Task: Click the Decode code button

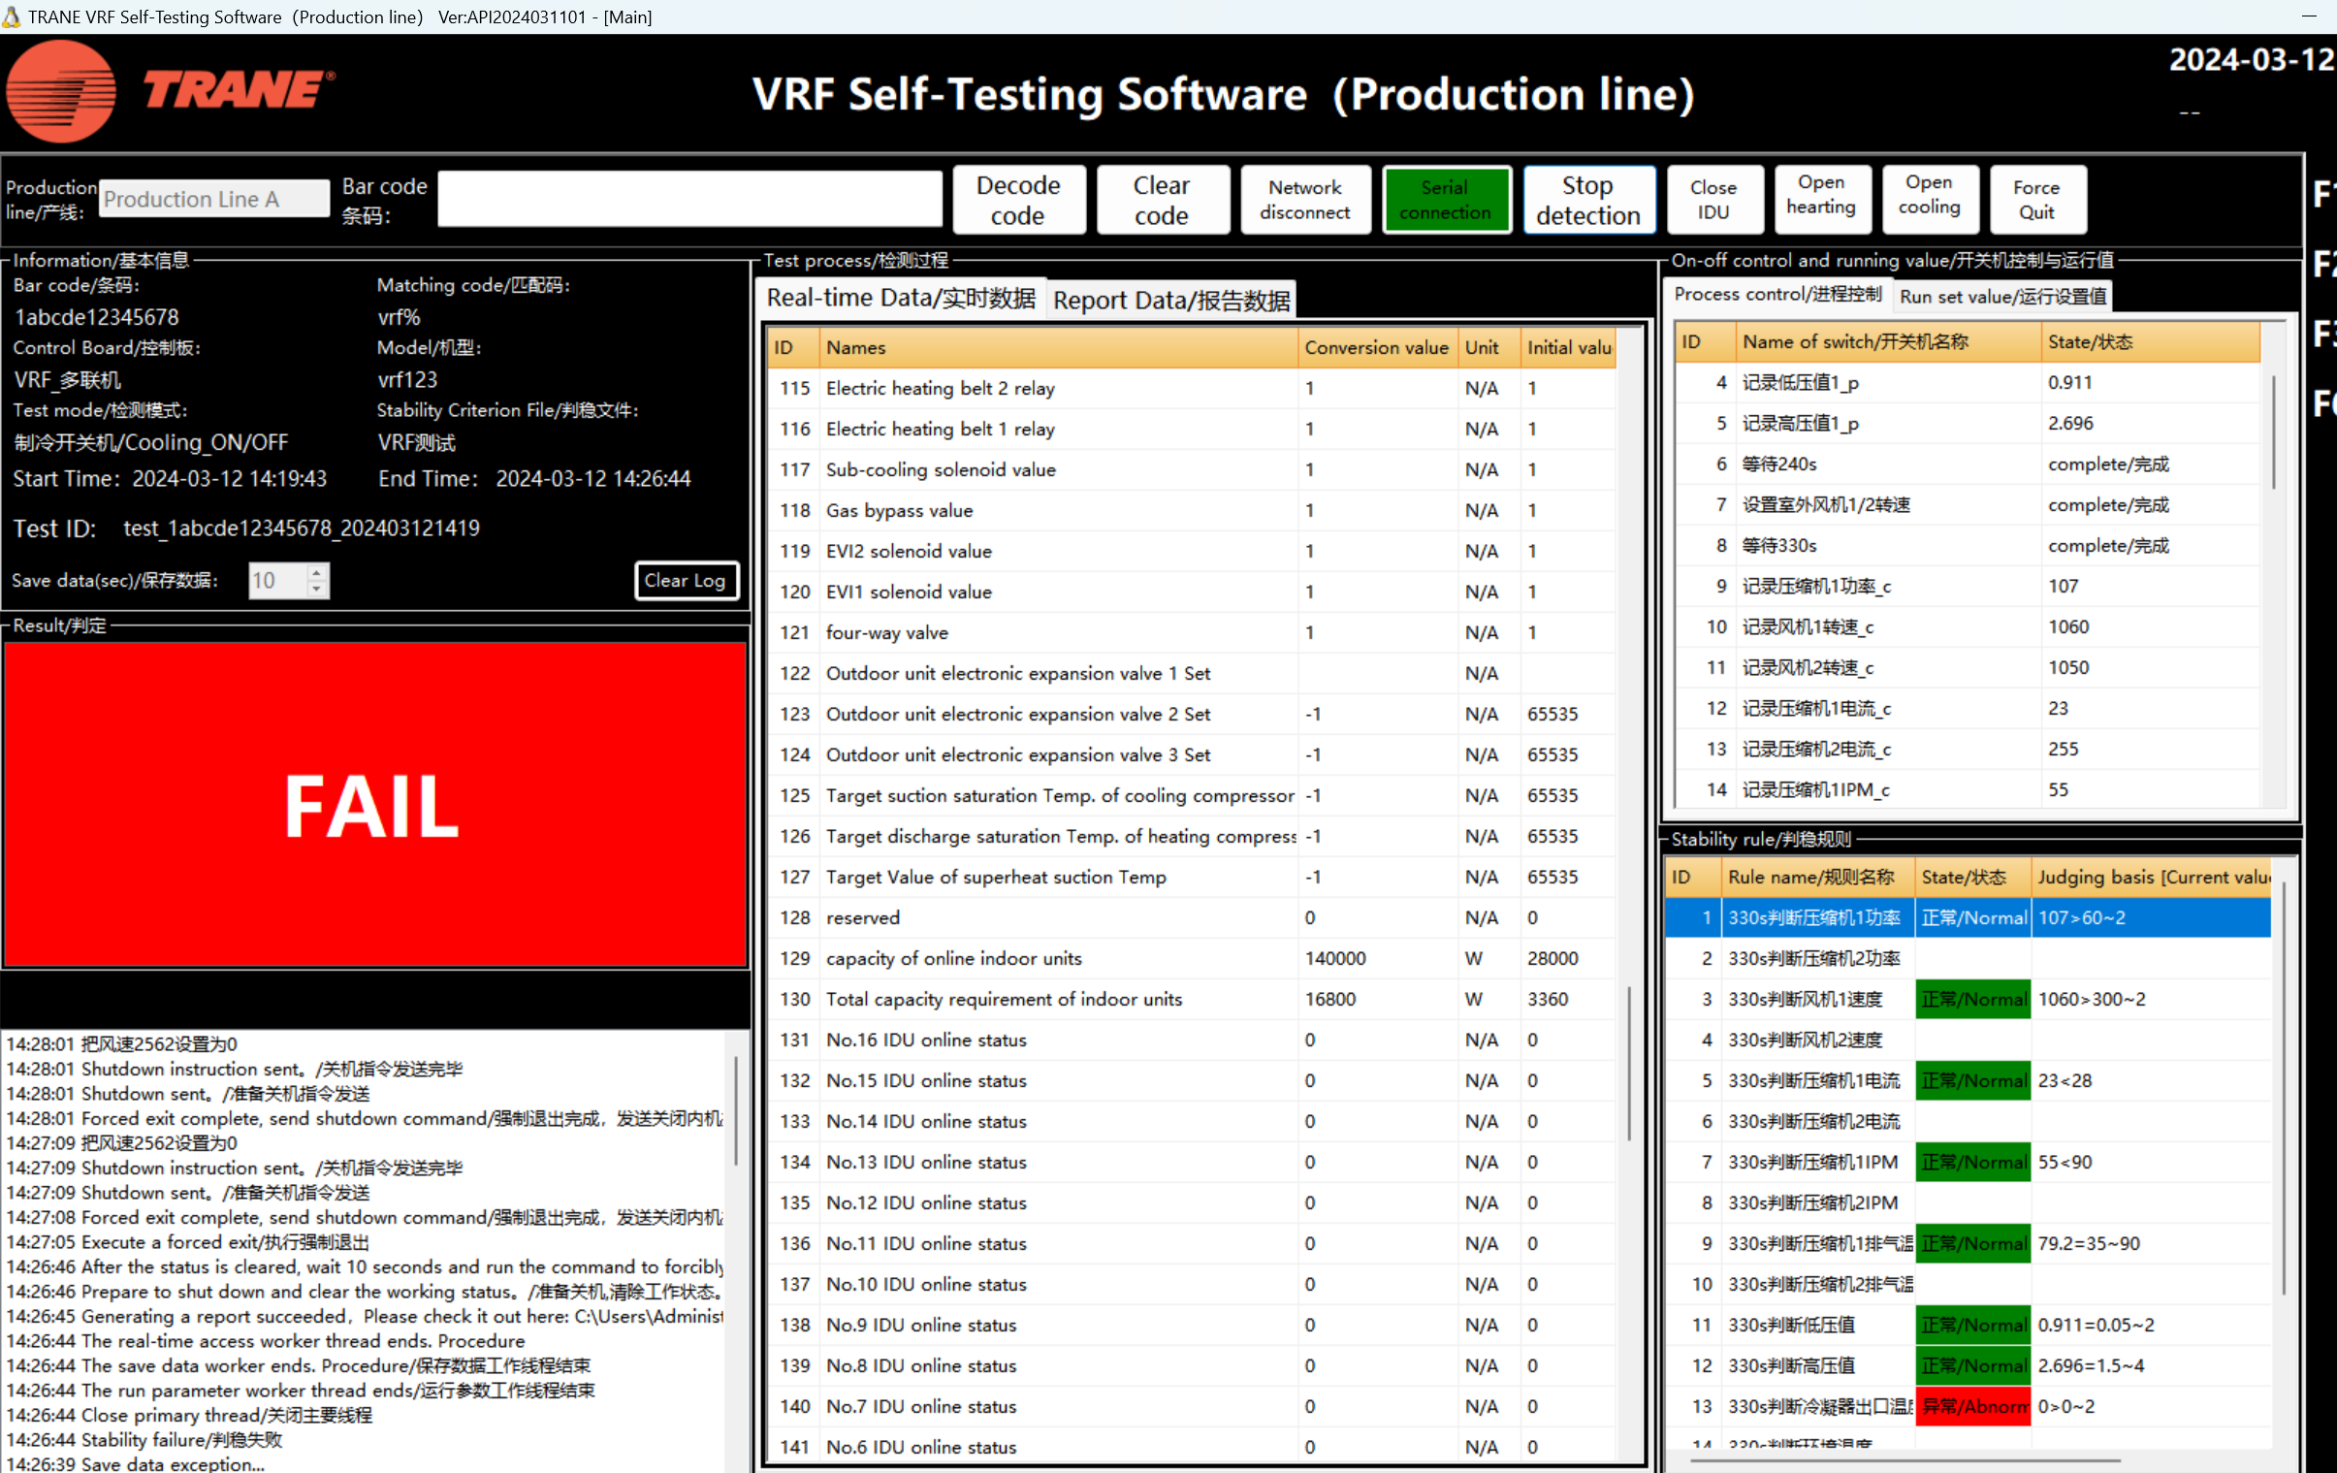Action: [1018, 200]
